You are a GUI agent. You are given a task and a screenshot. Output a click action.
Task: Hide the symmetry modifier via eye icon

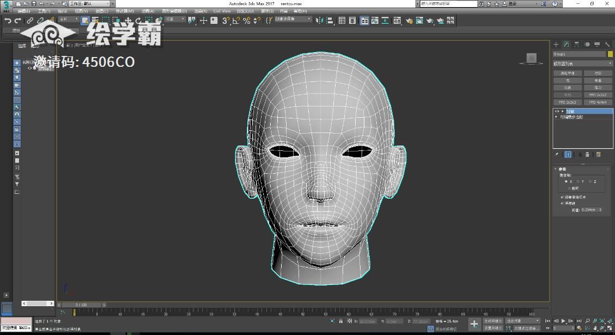click(556, 111)
